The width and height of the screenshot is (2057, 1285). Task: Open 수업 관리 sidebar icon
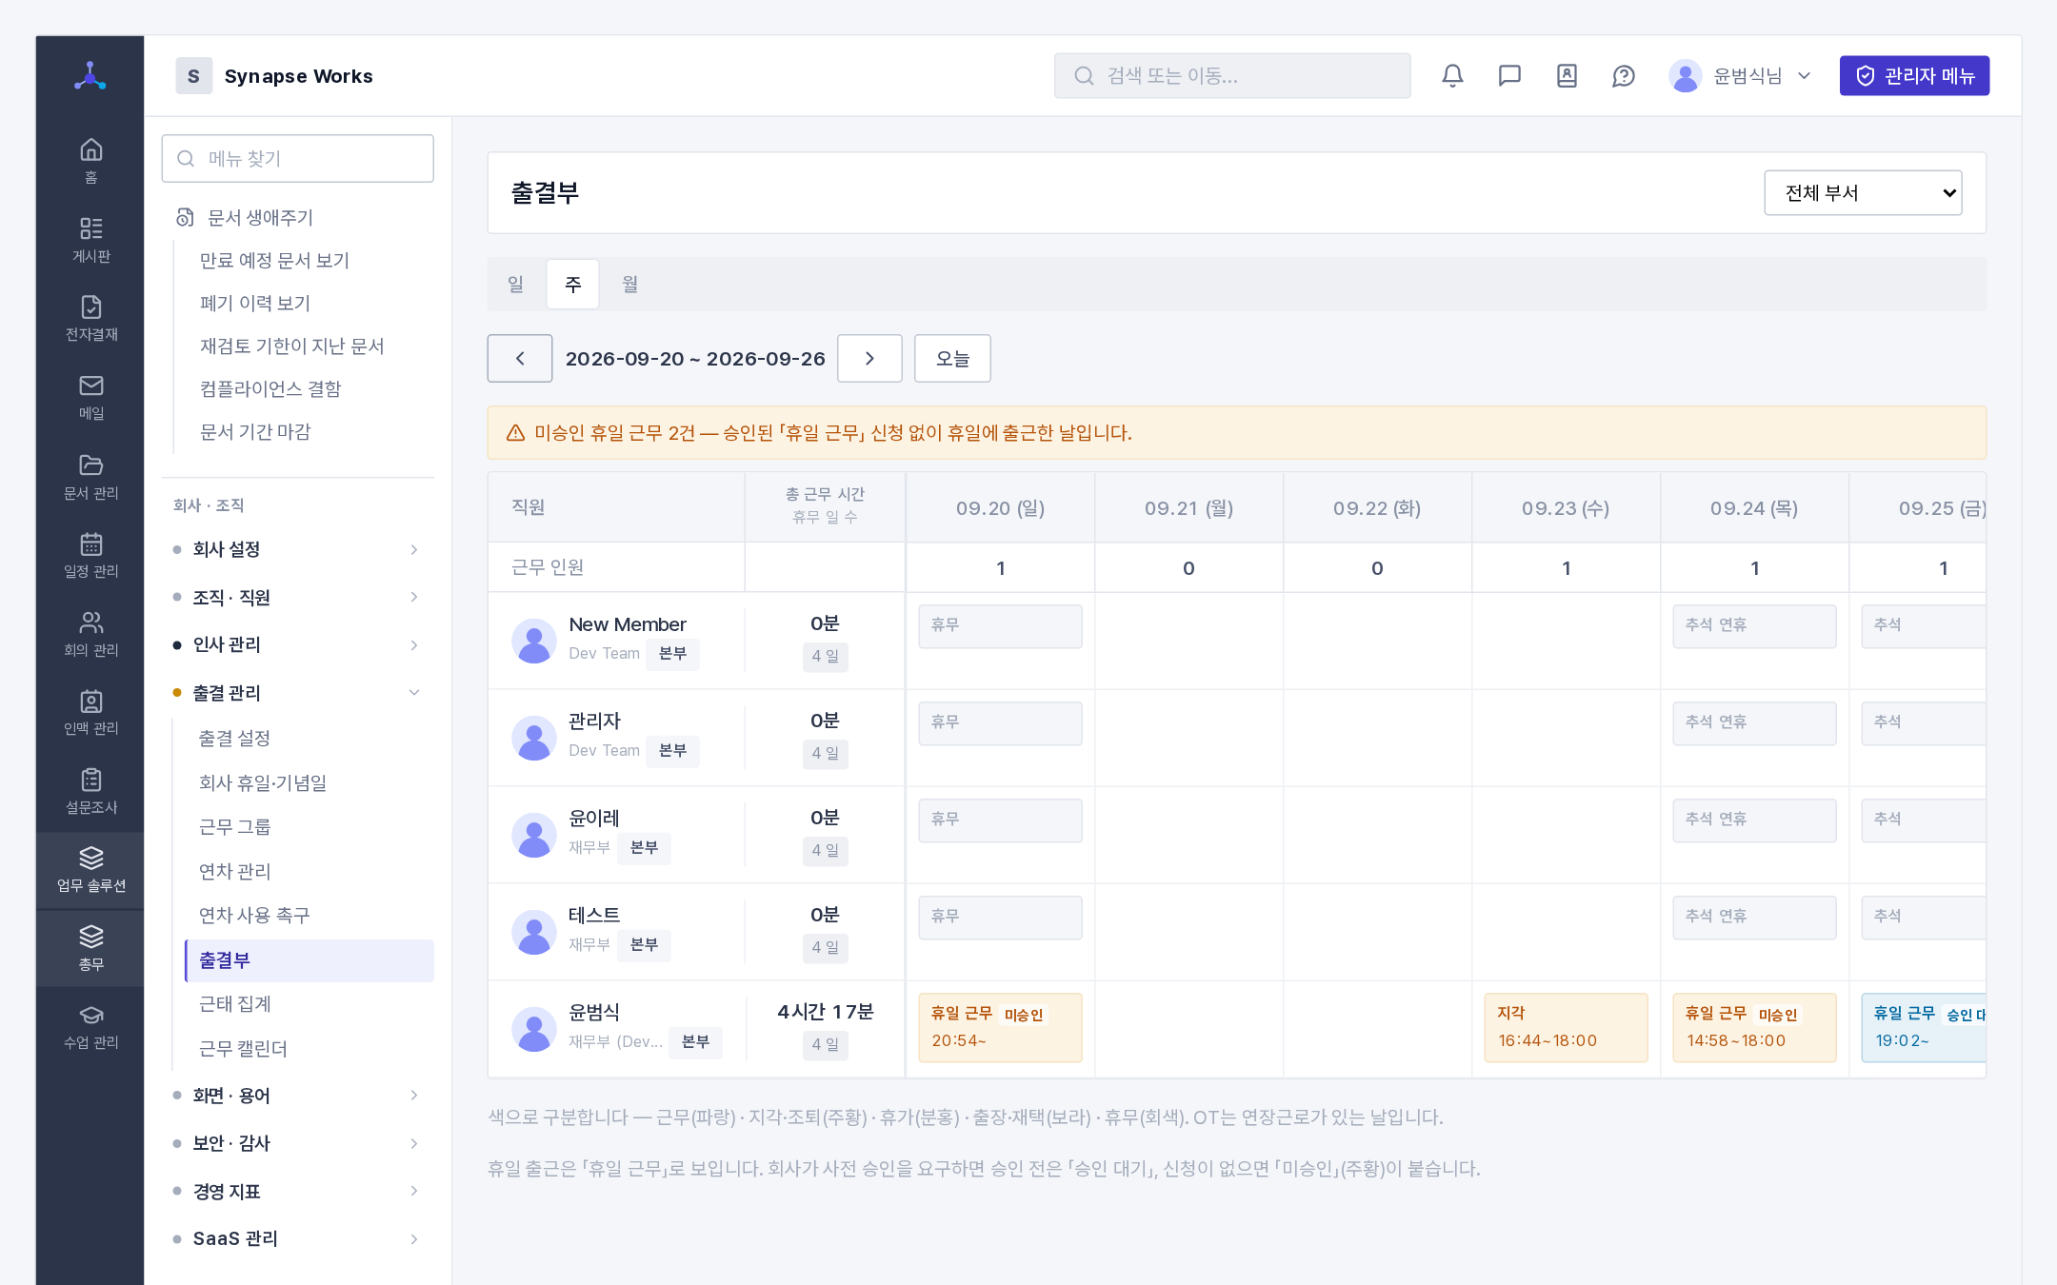(90, 1027)
